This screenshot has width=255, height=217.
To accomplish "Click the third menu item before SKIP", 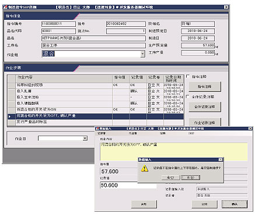I will 162,133.
